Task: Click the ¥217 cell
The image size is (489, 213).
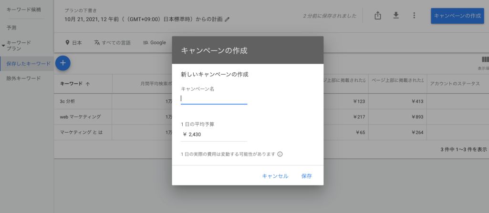Action: 359,117
